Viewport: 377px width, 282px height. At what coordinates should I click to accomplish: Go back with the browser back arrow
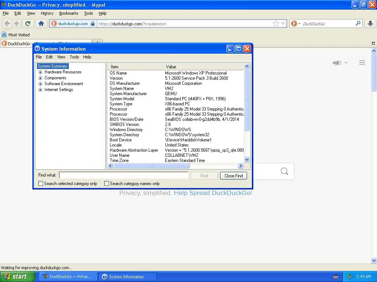point(7,23)
